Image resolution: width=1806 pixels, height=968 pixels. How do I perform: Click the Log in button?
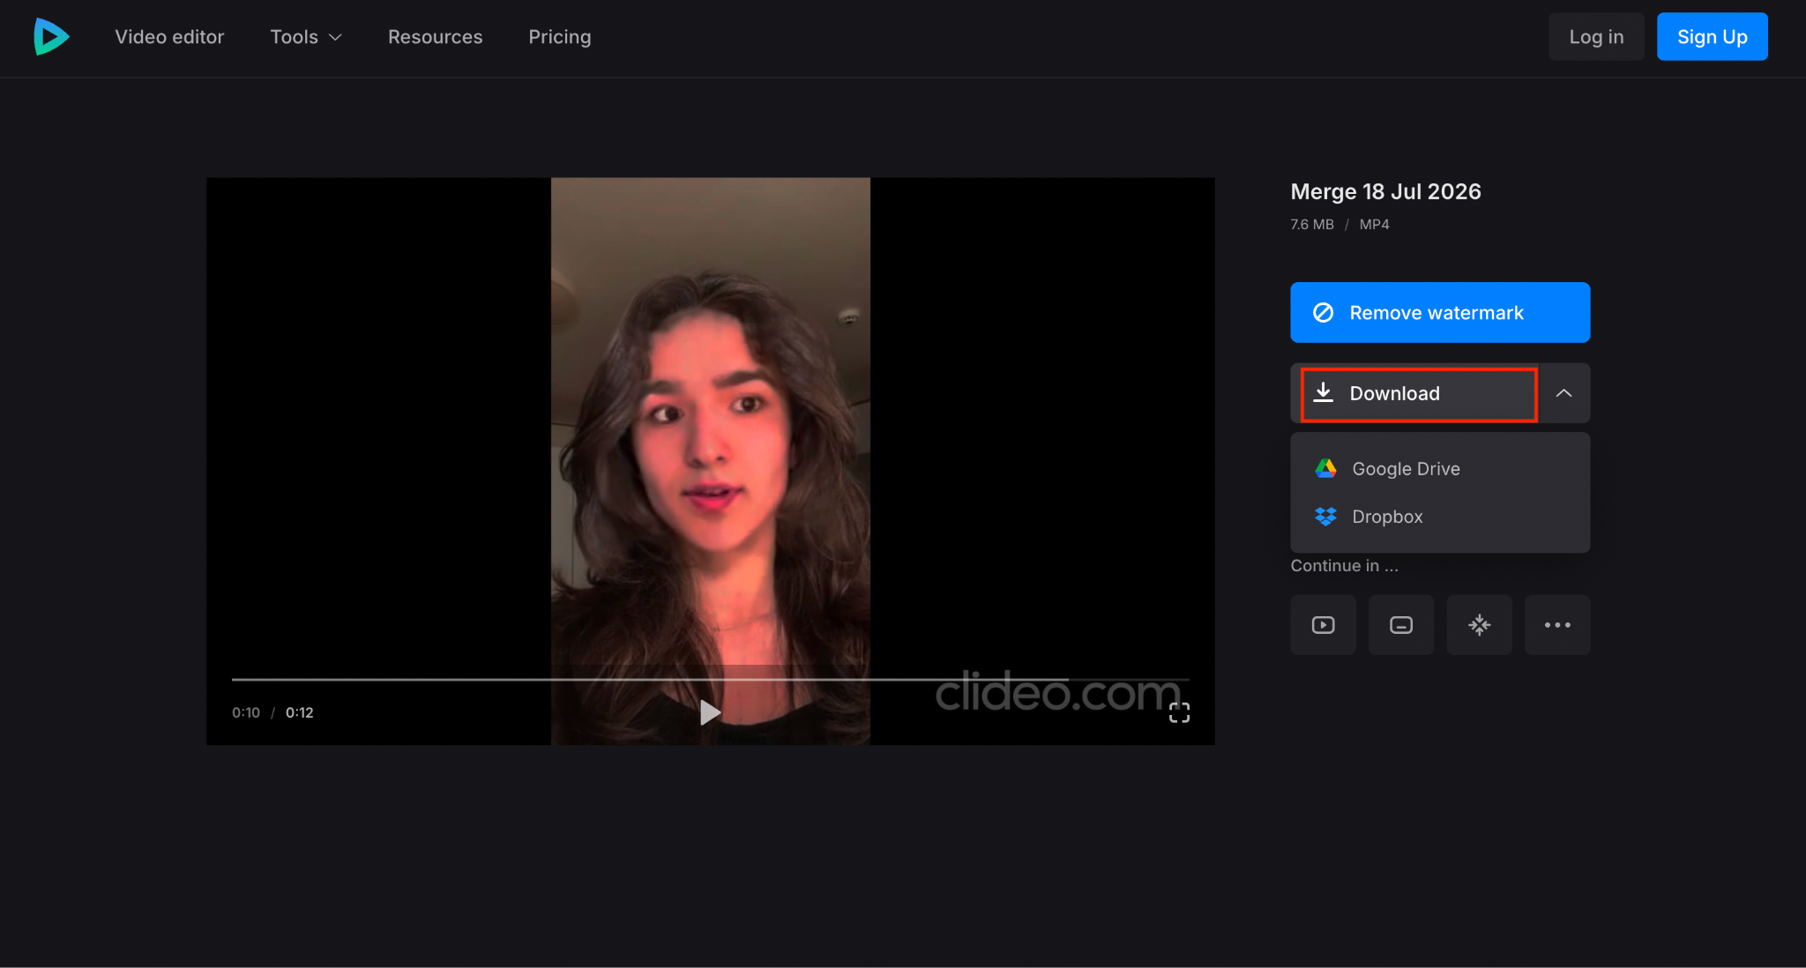click(x=1596, y=36)
